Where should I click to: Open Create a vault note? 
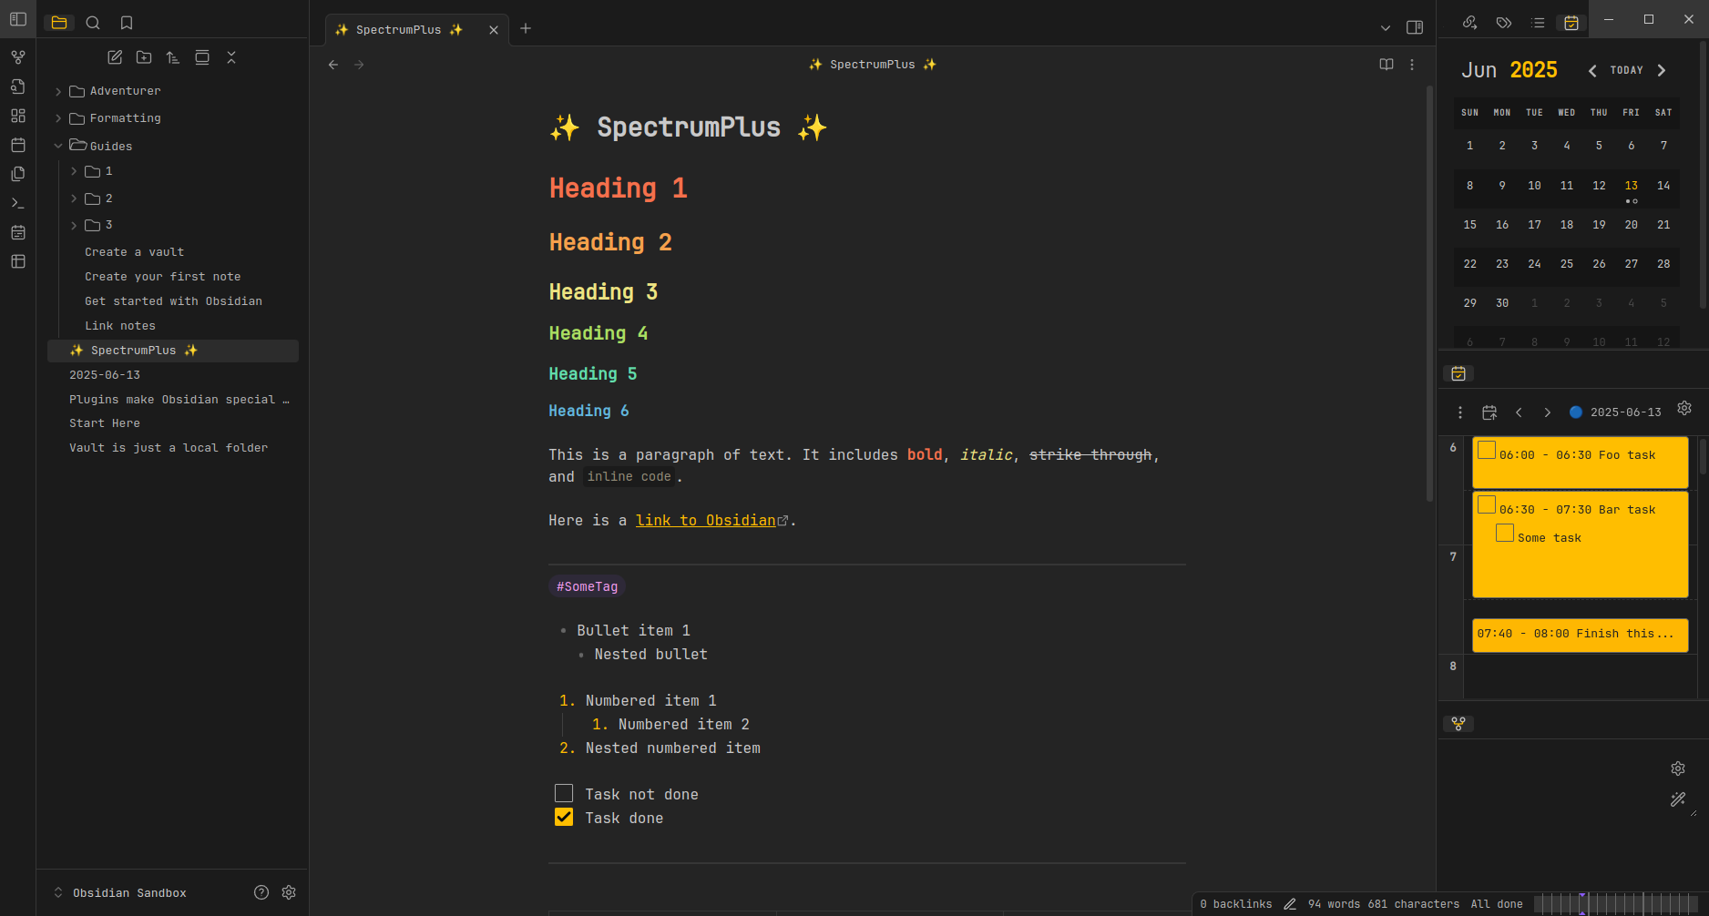(x=134, y=252)
